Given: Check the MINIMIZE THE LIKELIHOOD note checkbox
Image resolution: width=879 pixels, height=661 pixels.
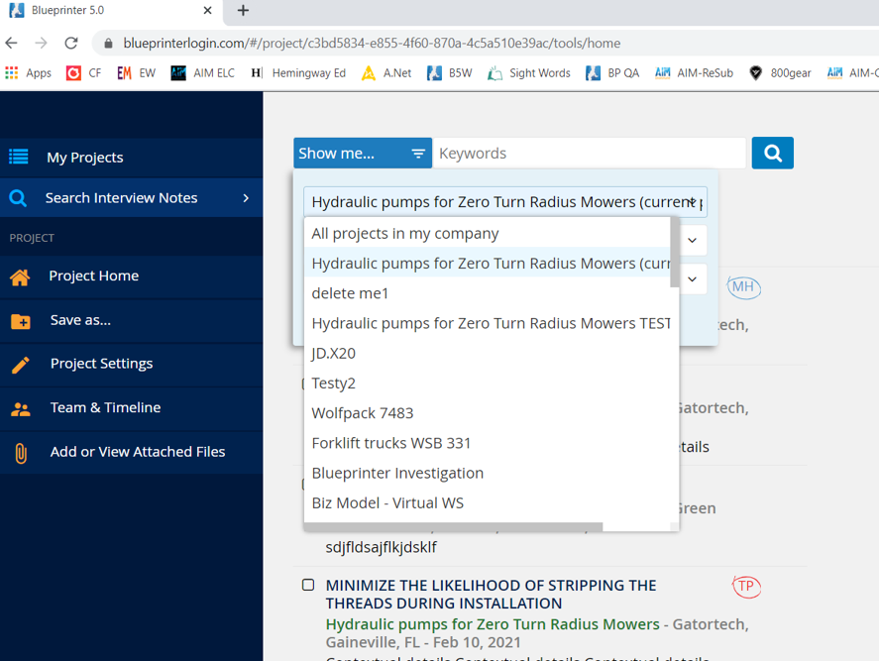Looking at the screenshot, I should [x=308, y=585].
